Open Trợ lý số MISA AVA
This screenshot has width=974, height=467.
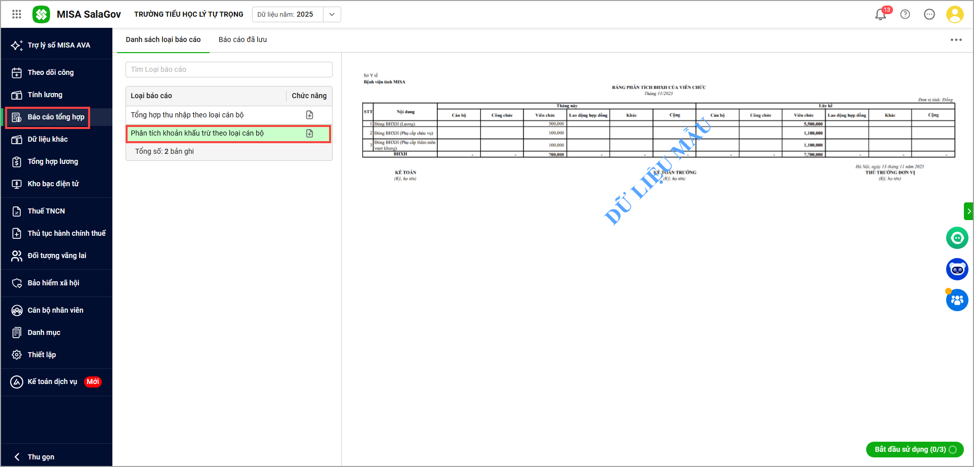click(x=58, y=45)
